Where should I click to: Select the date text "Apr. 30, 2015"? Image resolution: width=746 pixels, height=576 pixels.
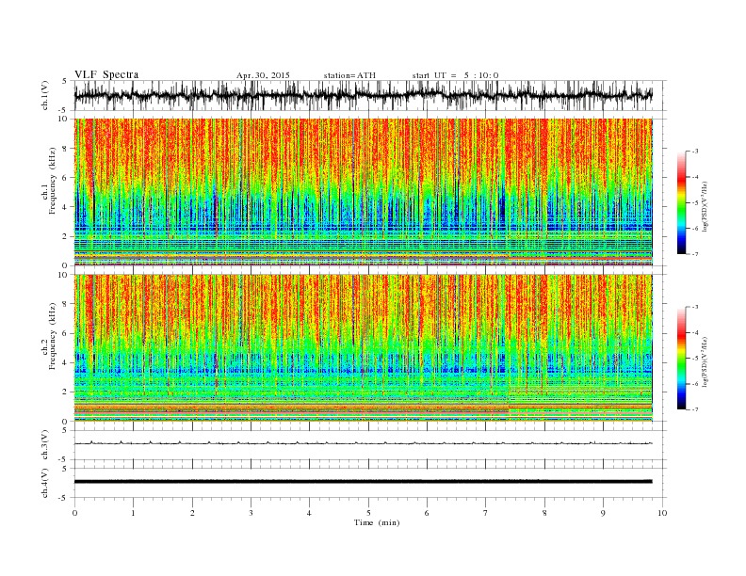point(263,75)
